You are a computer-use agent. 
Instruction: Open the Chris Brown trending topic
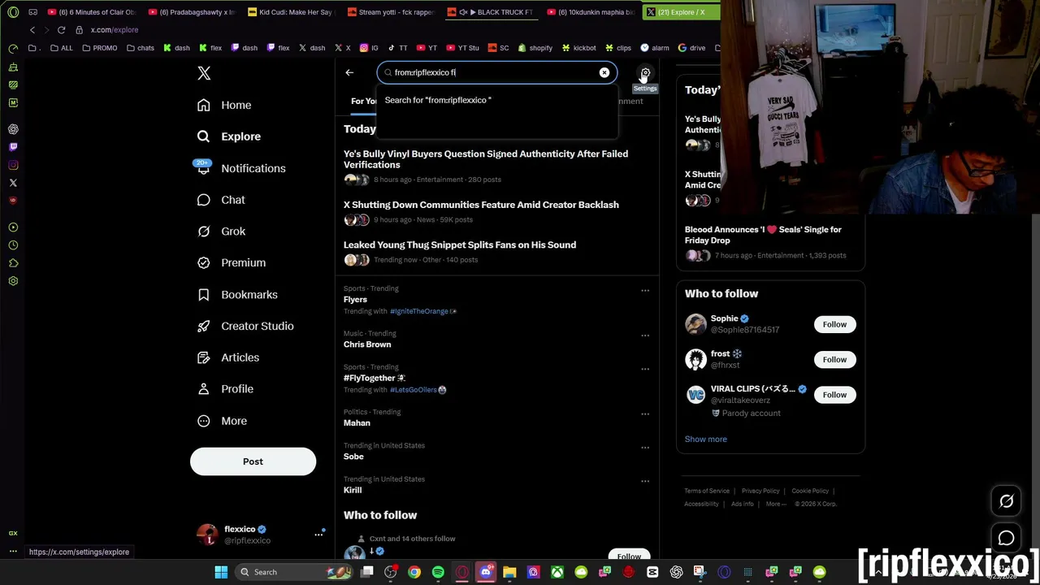point(367,344)
